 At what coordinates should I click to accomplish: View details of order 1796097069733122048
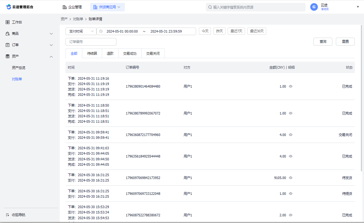291,194
